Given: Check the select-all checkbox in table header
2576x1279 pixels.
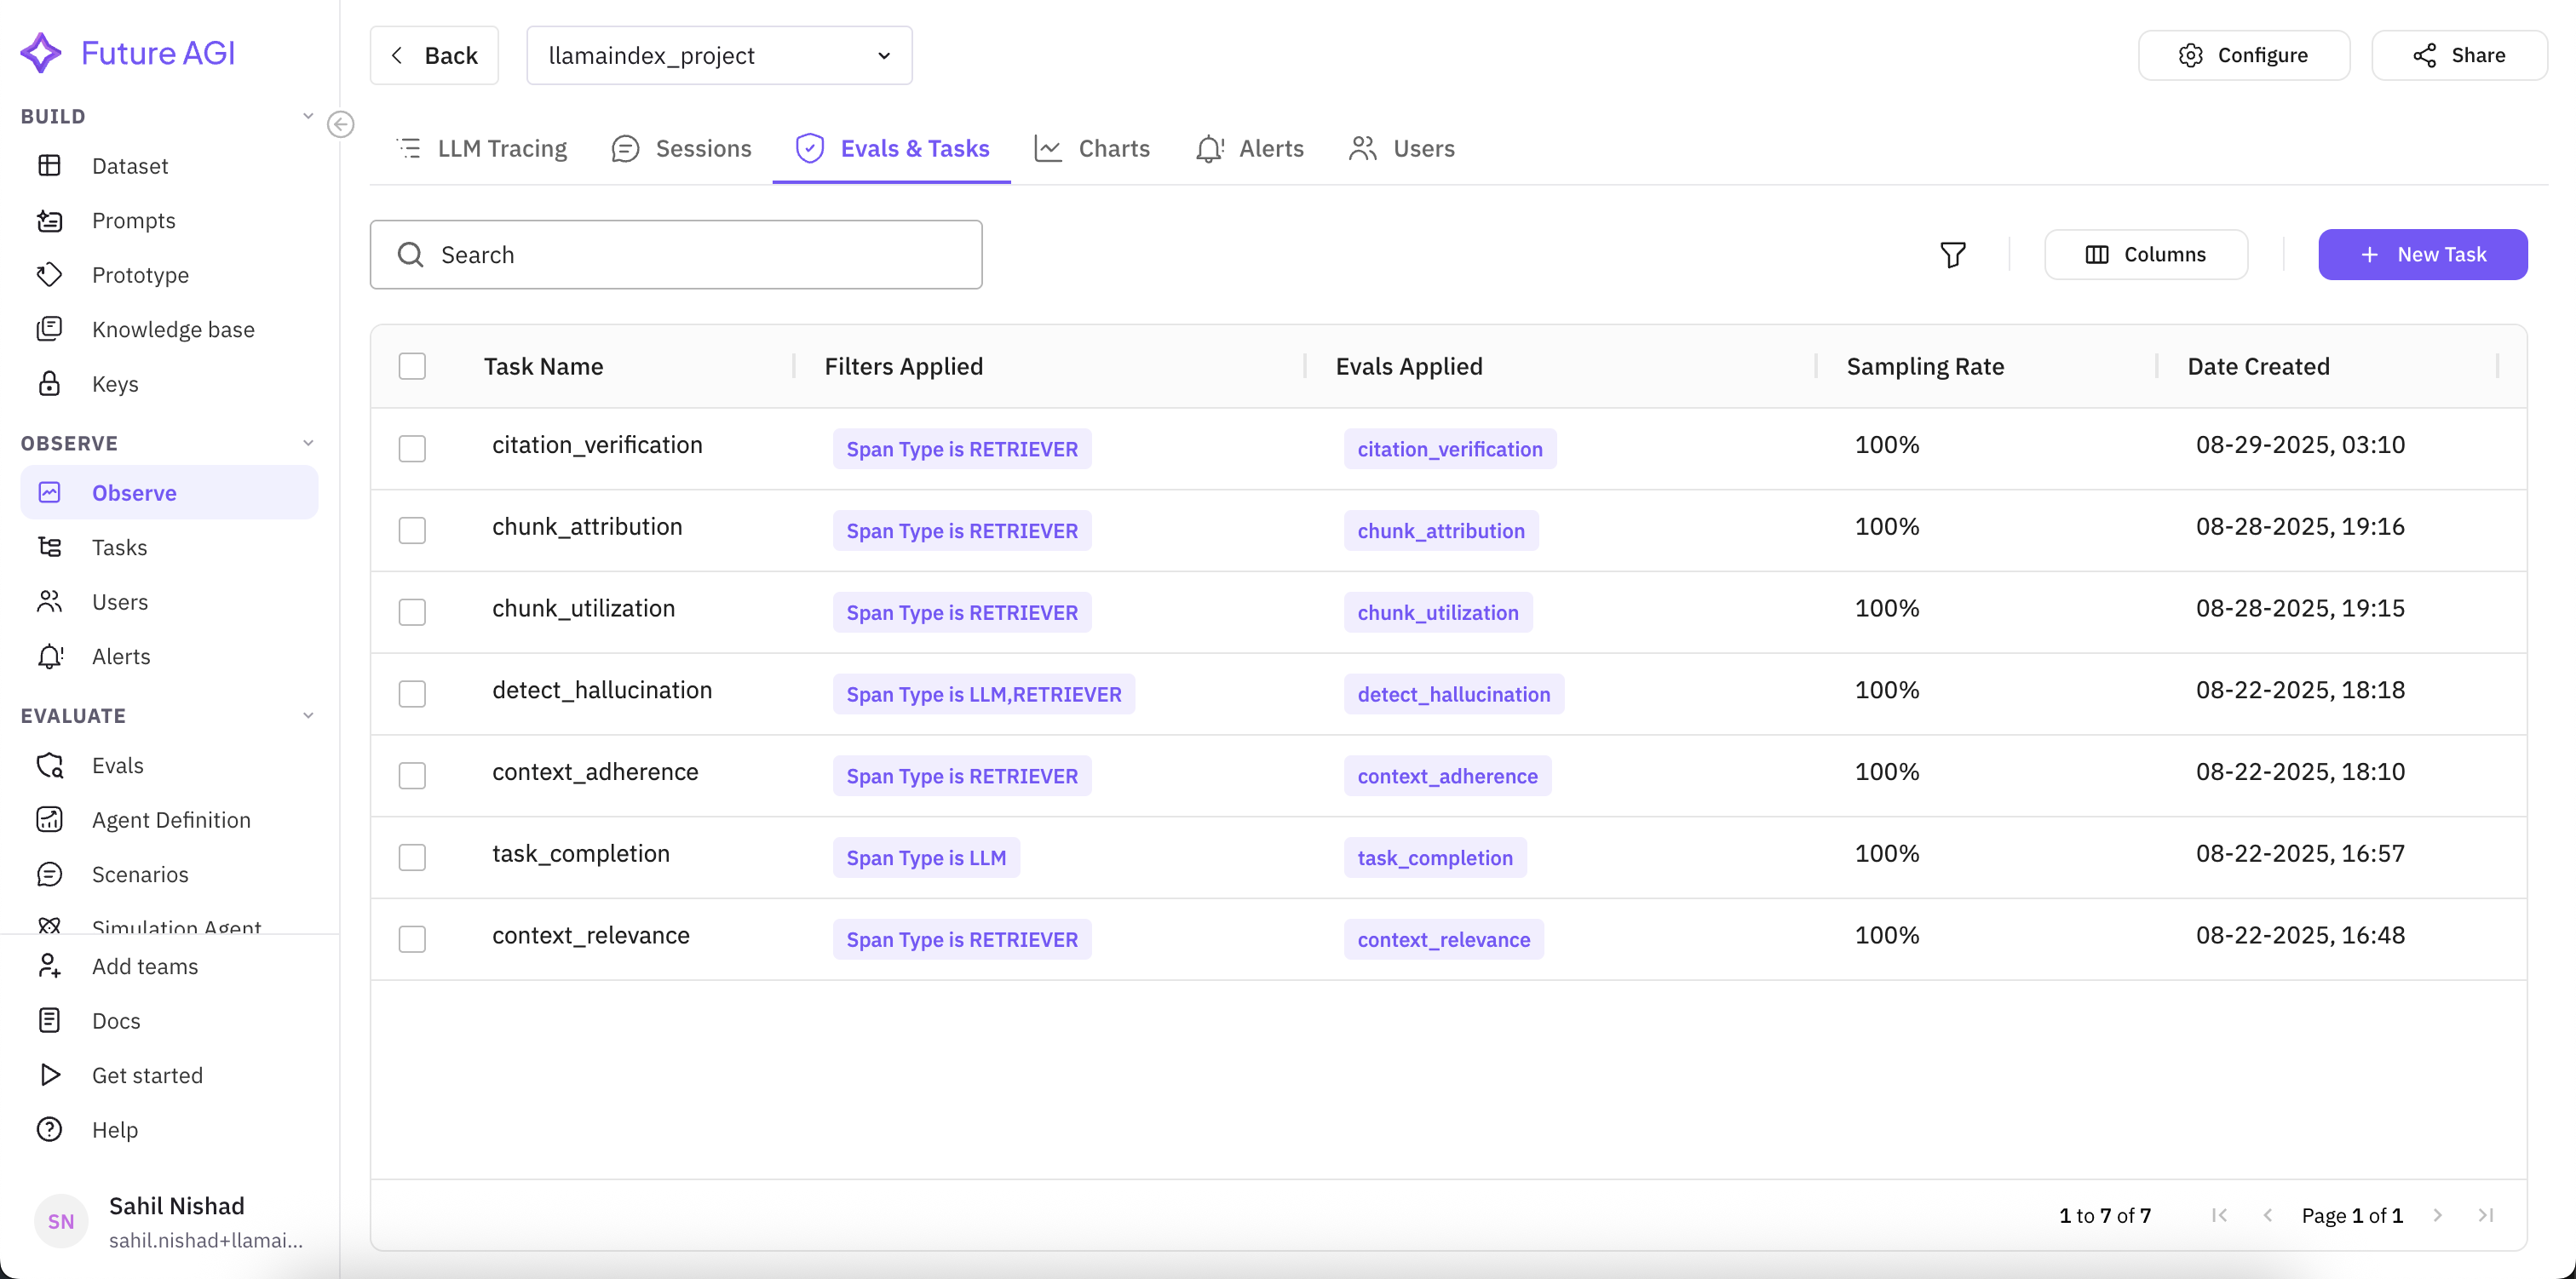Looking at the screenshot, I should [x=412, y=366].
